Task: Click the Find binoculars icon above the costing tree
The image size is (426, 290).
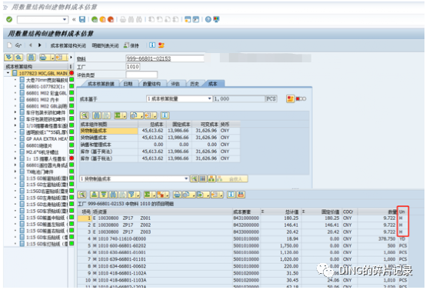Action: click(32, 58)
